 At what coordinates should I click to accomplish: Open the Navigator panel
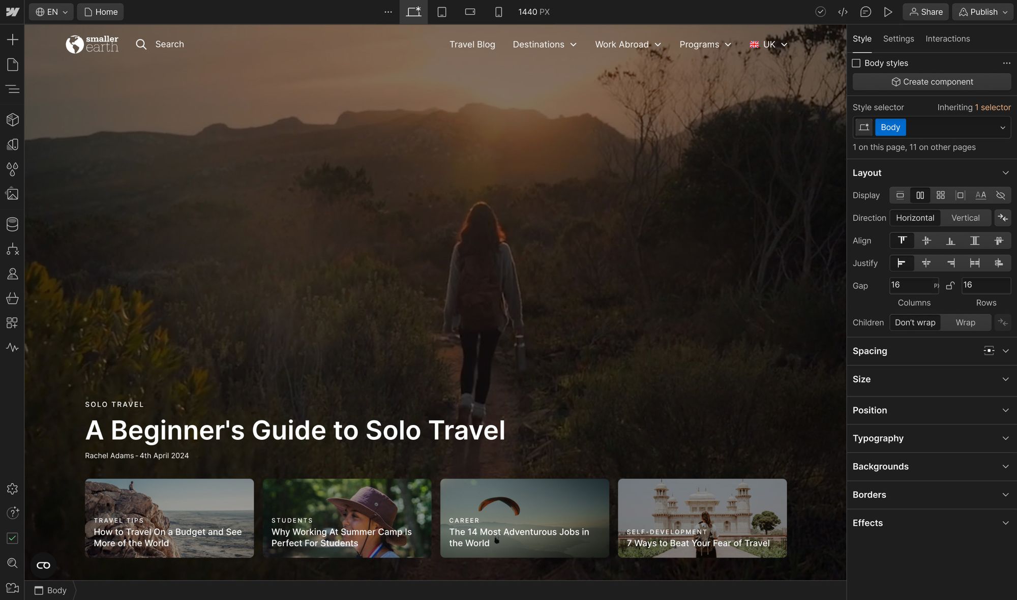(x=12, y=88)
